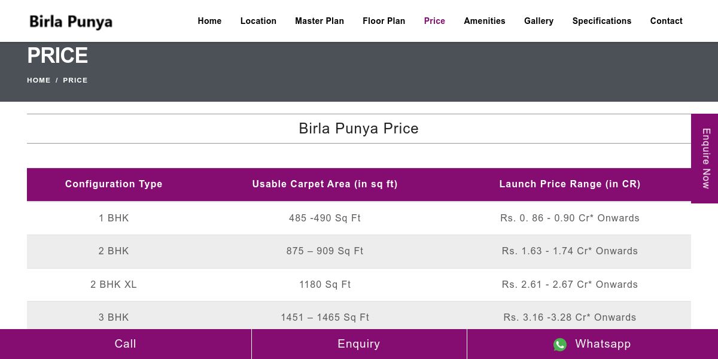Open the Master Plan page
The image size is (718, 359).
(319, 21)
